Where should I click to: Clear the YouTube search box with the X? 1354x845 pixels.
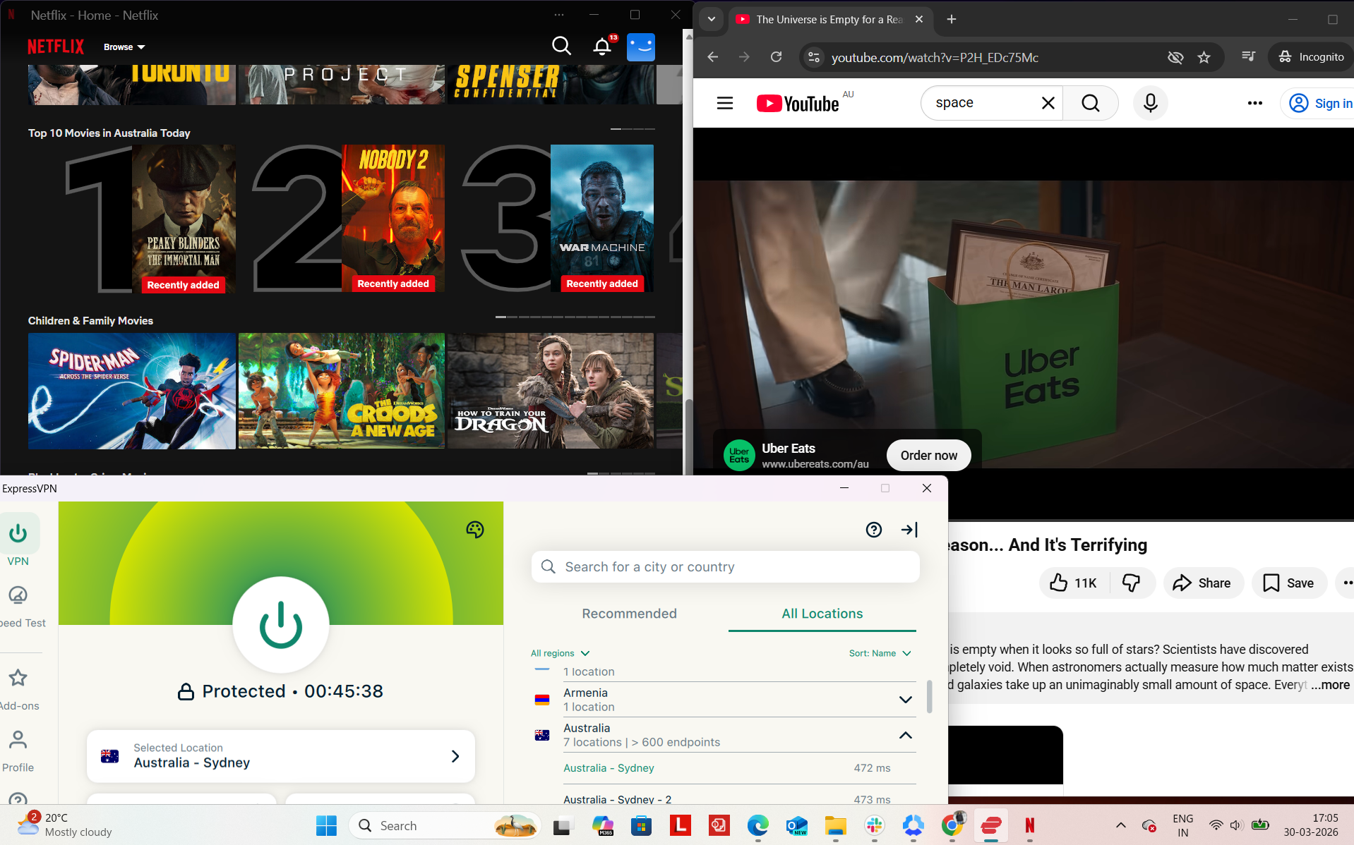tap(1048, 103)
